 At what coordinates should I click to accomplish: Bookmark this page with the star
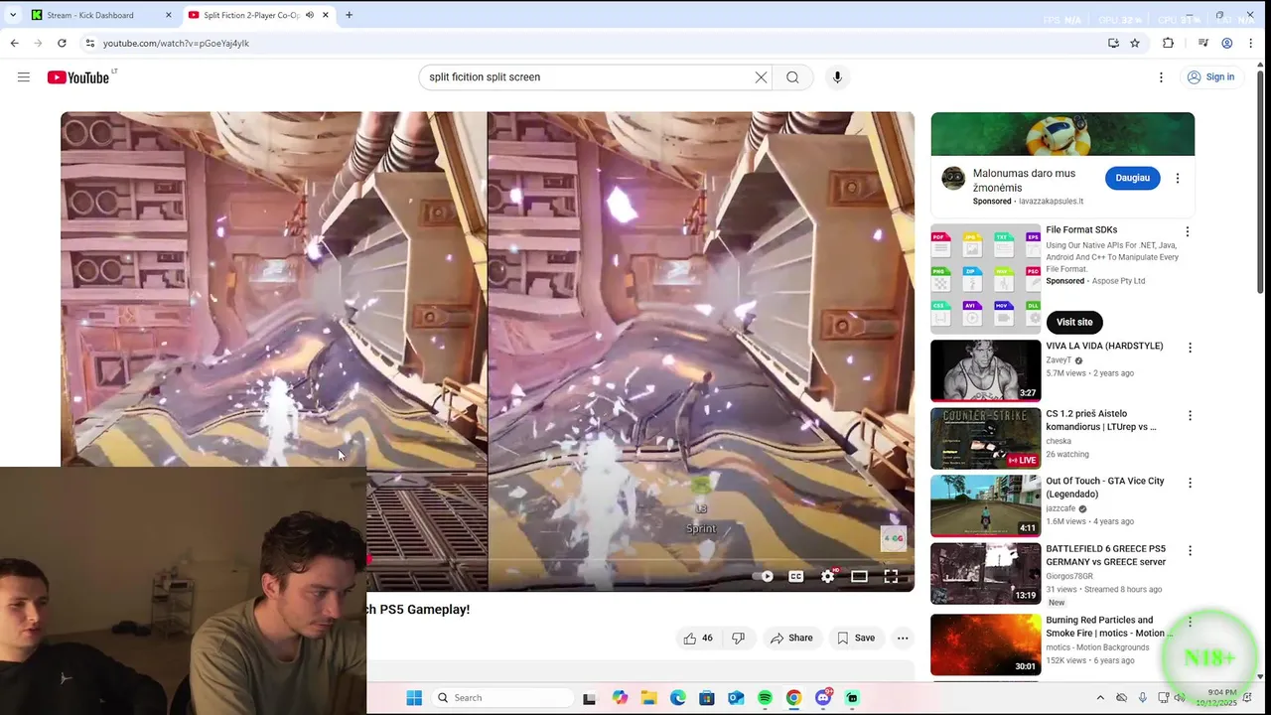point(1135,43)
